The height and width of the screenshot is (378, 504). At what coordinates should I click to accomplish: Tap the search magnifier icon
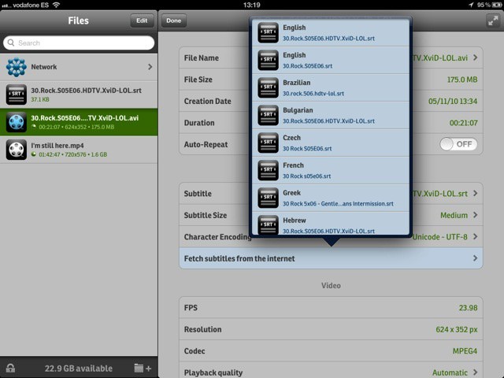(11, 43)
